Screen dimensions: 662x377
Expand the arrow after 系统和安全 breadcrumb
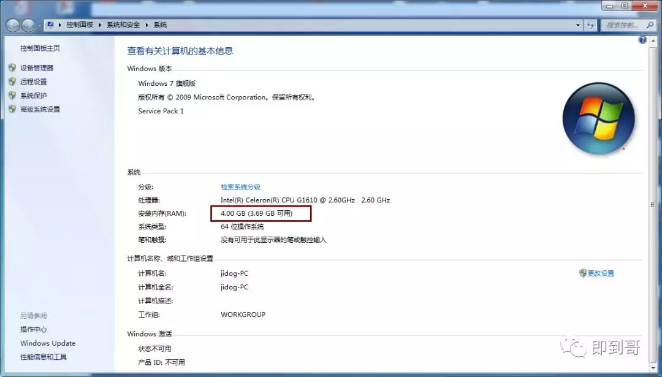click(x=146, y=25)
